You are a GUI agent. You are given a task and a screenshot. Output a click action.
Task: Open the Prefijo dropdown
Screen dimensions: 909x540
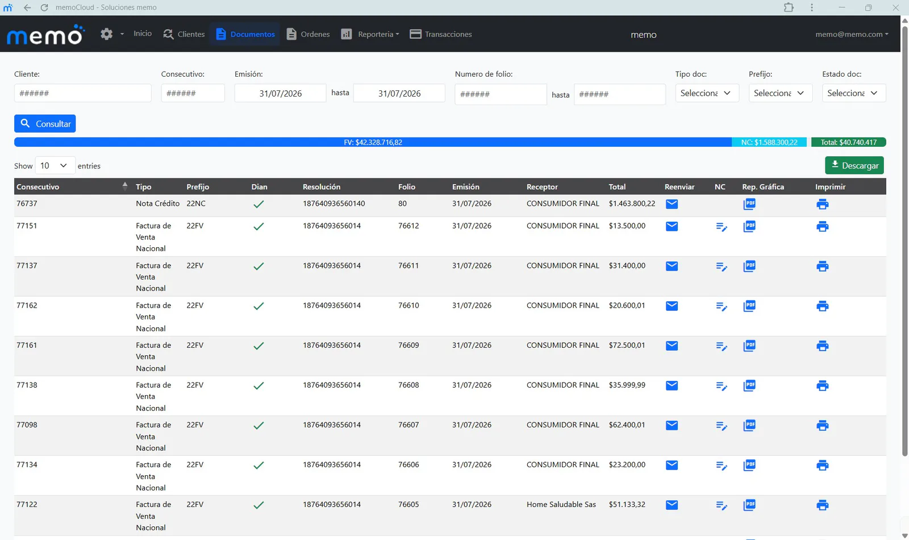click(780, 93)
